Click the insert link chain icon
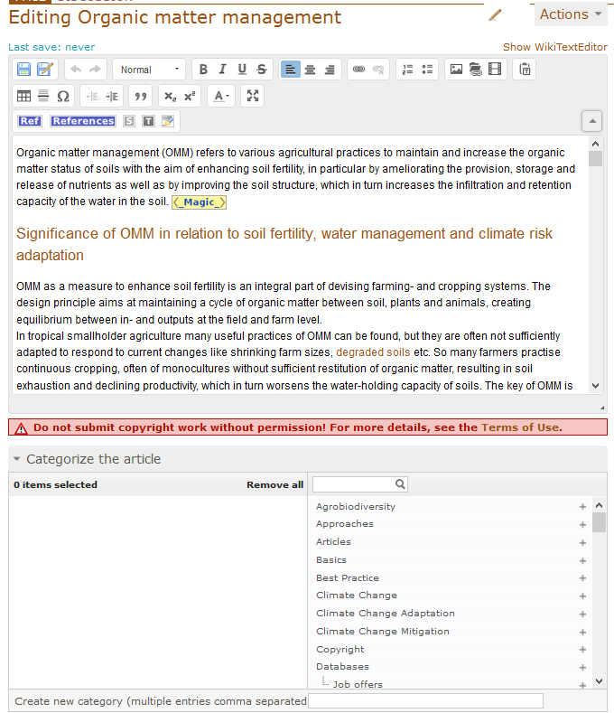The height and width of the screenshot is (713, 614). (x=358, y=70)
